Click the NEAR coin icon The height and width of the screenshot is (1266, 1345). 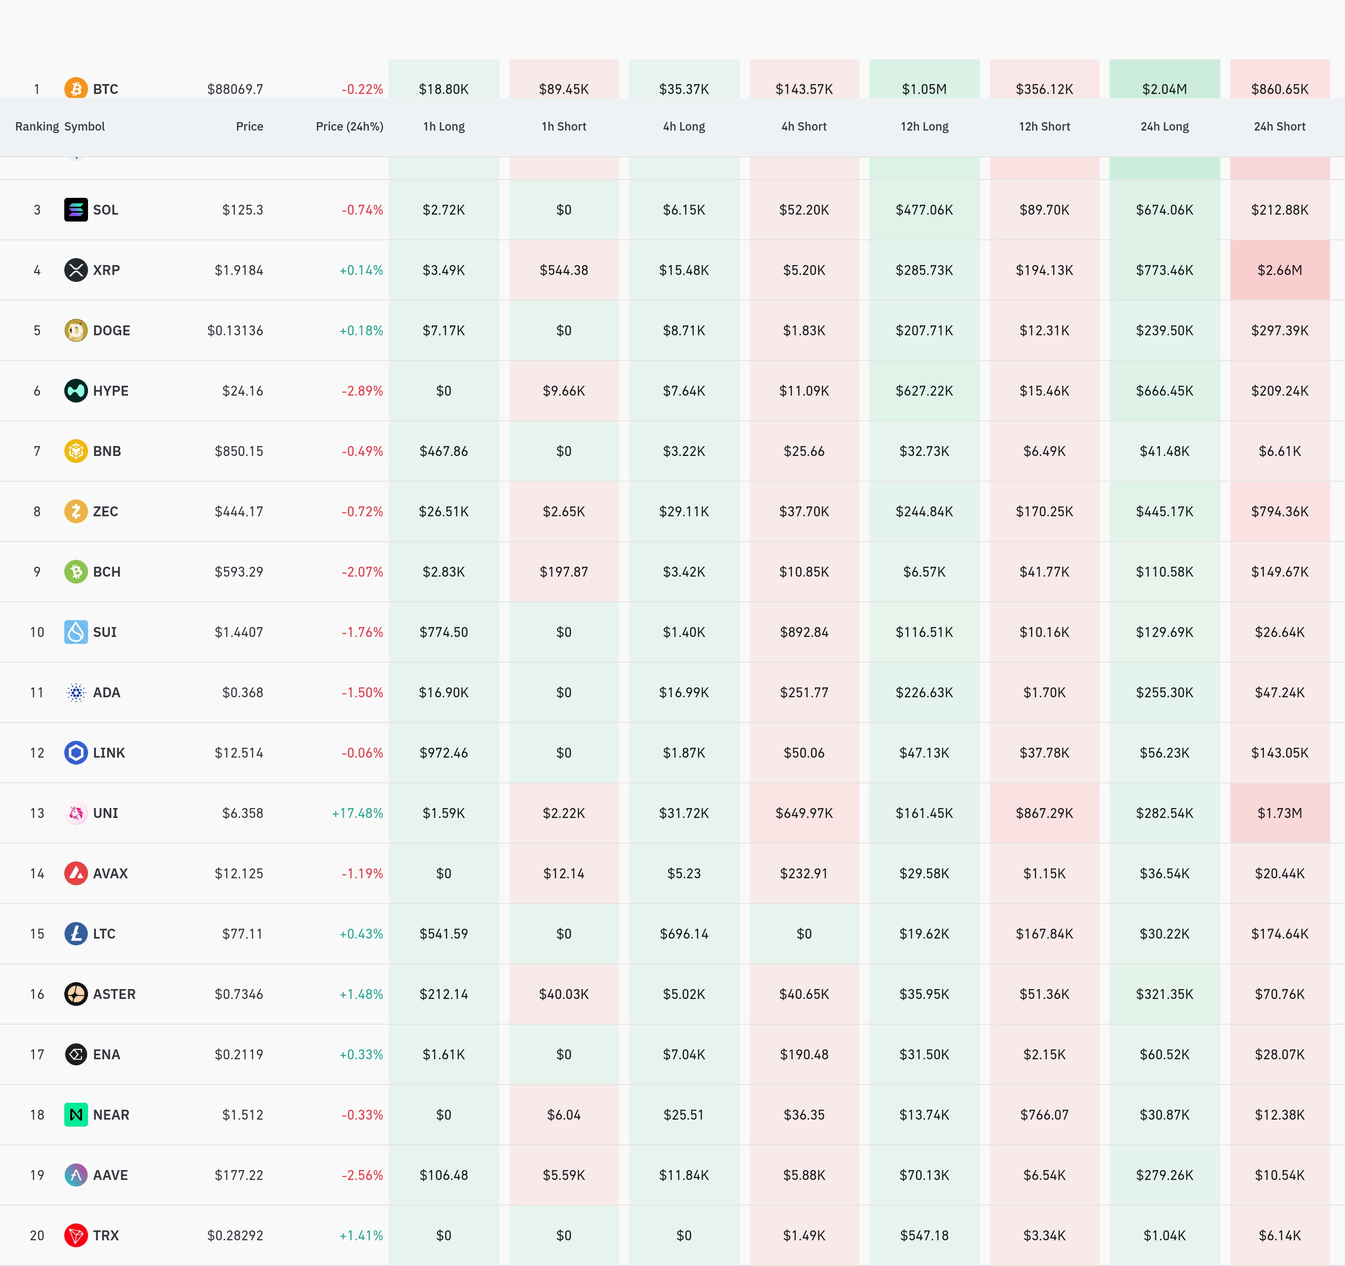pos(76,1115)
